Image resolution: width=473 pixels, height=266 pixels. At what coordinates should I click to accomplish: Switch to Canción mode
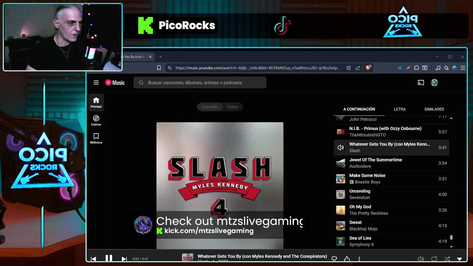[210, 107]
